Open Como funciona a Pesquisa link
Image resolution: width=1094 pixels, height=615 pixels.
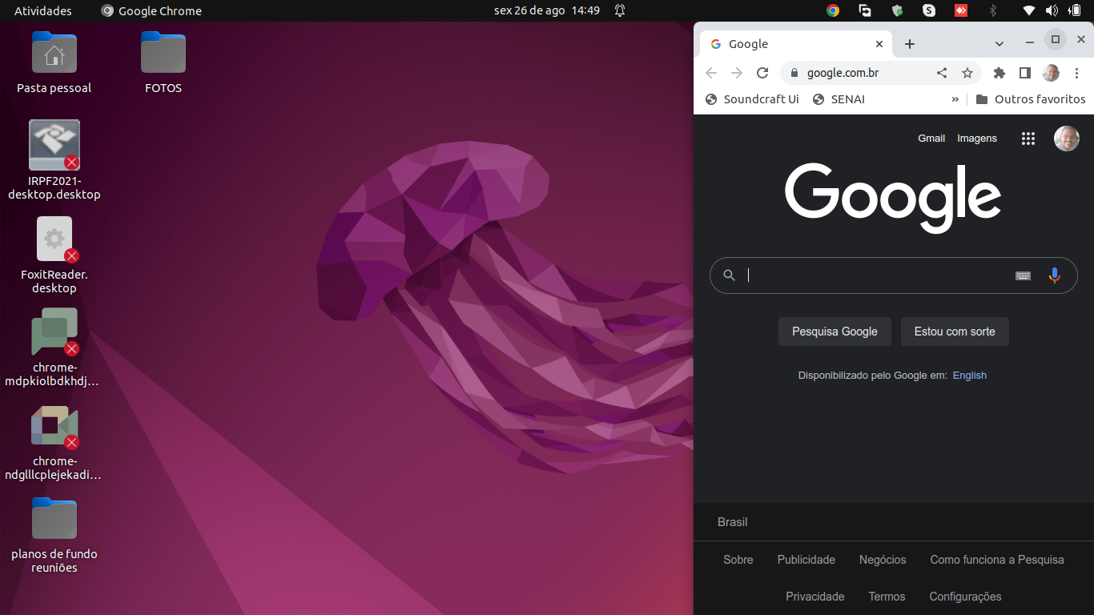[x=997, y=560]
